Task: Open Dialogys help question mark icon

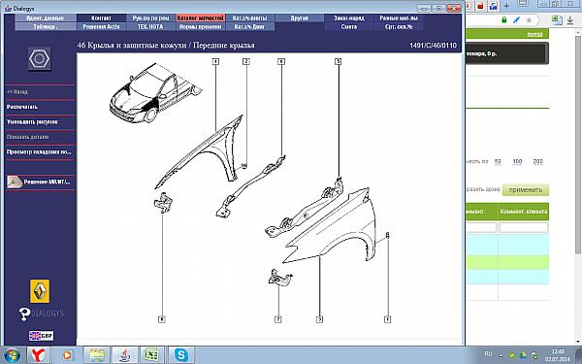Action: click(24, 314)
